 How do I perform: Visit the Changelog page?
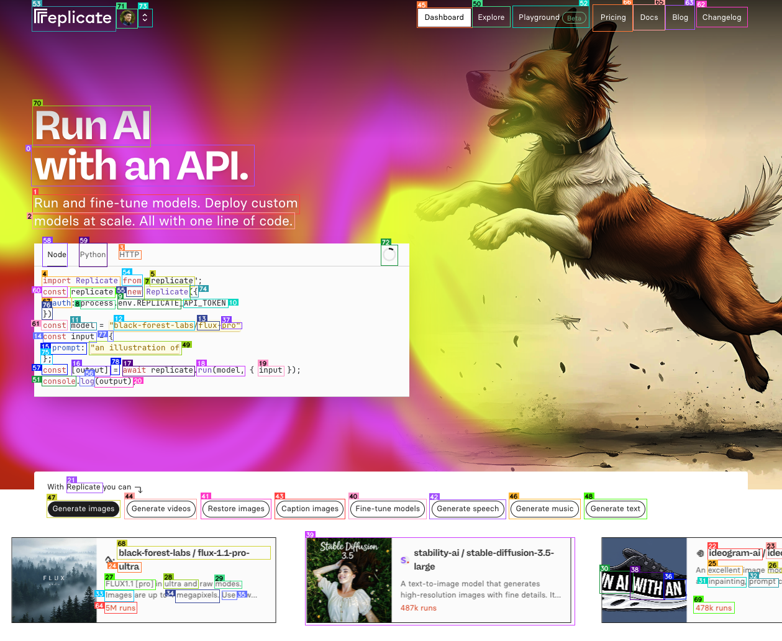pyautogui.click(x=721, y=17)
